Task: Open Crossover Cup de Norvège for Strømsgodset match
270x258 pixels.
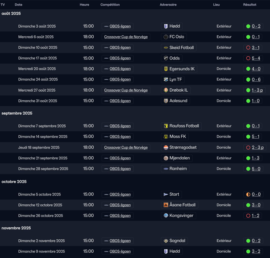Action: [126, 148]
